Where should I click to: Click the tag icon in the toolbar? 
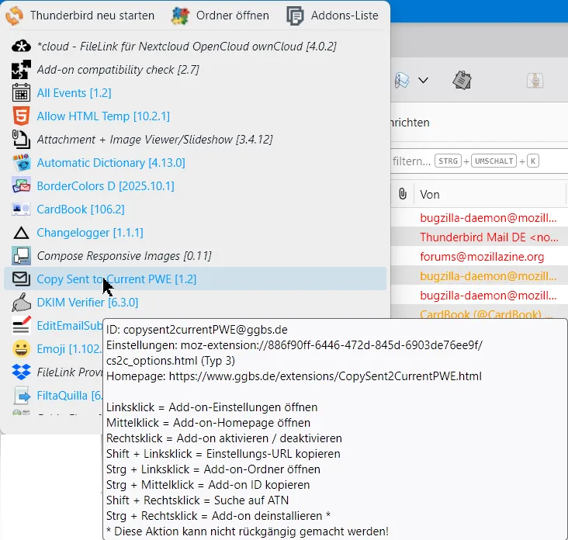(x=402, y=80)
